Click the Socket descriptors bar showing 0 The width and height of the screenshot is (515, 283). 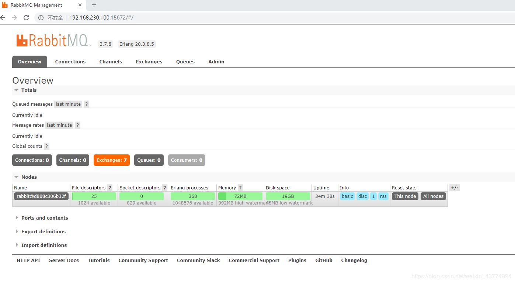click(142, 196)
